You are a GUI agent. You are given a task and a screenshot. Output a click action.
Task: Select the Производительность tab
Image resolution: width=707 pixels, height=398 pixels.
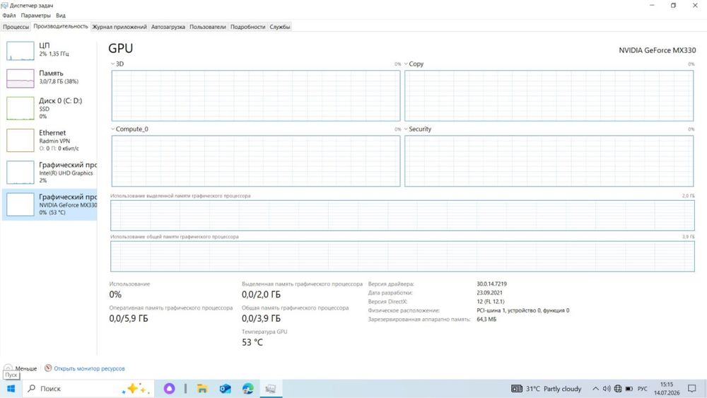click(x=61, y=26)
